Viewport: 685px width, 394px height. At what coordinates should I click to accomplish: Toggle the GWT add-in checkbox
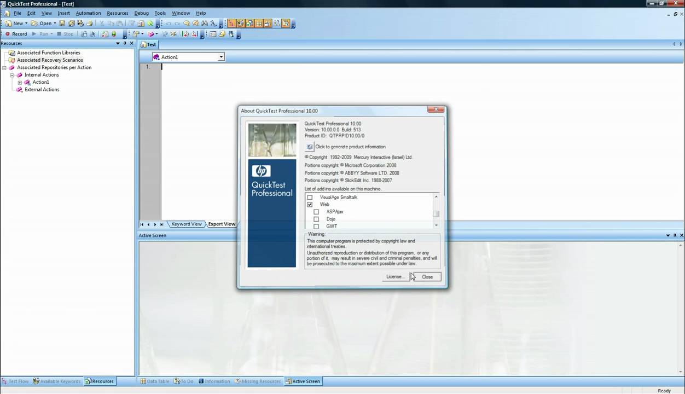[316, 226]
